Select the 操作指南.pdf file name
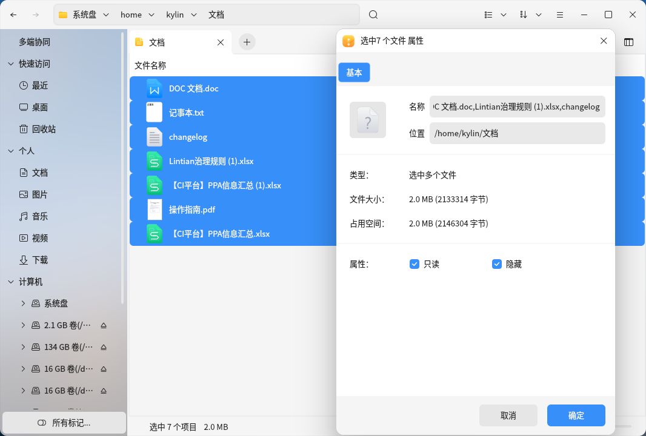646x436 pixels. click(192, 210)
